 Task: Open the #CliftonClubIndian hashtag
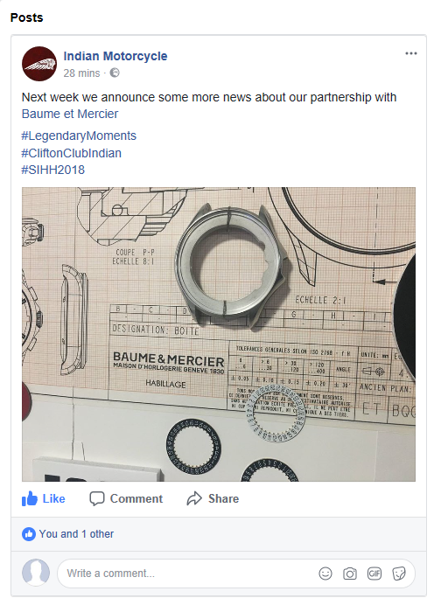tap(72, 153)
